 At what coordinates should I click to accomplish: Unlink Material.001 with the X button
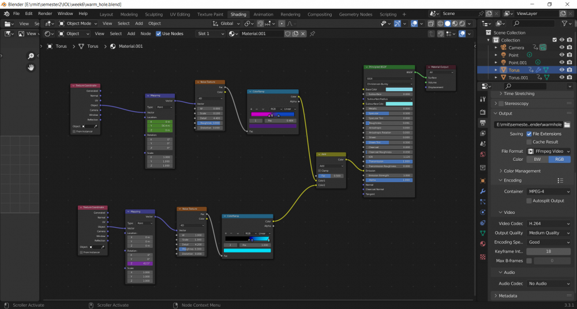coord(303,33)
